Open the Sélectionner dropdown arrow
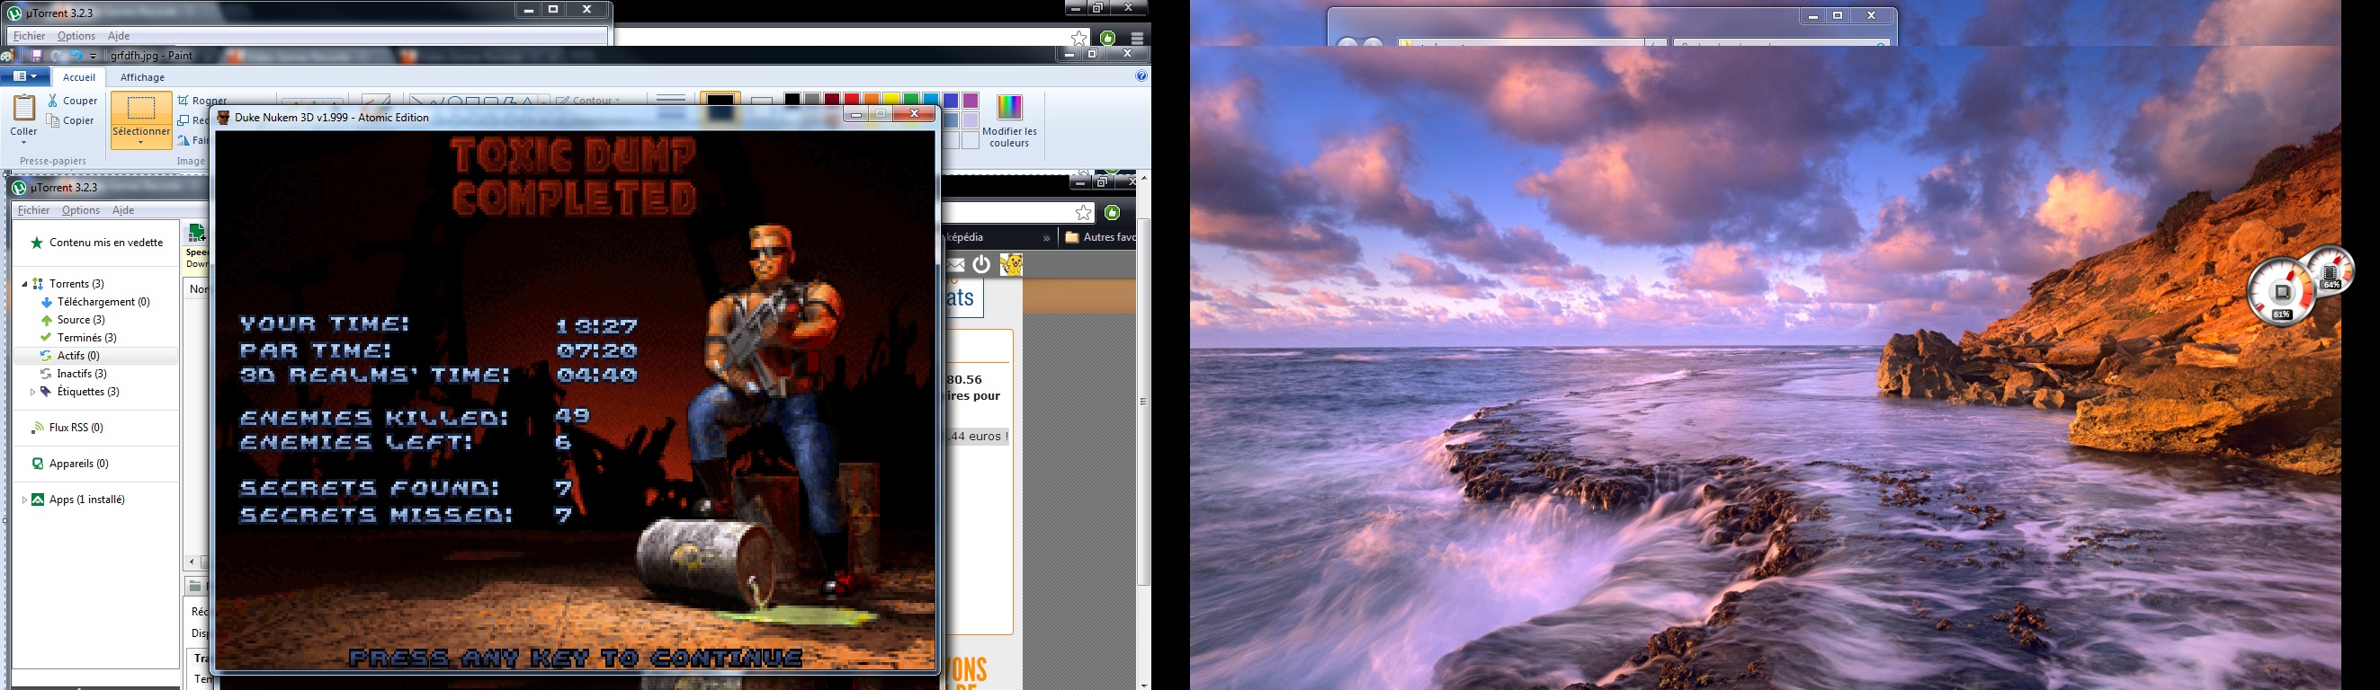 (x=141, y=143)
